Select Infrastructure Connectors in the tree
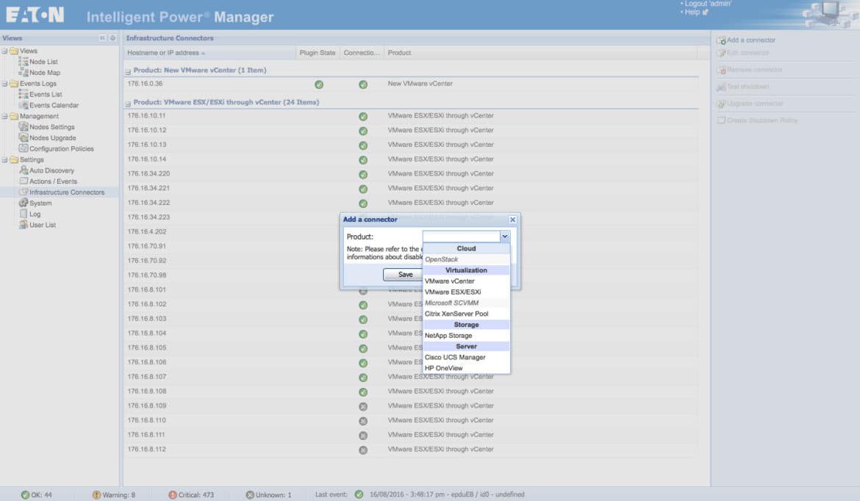860x501 pixels. click(66, 192)
